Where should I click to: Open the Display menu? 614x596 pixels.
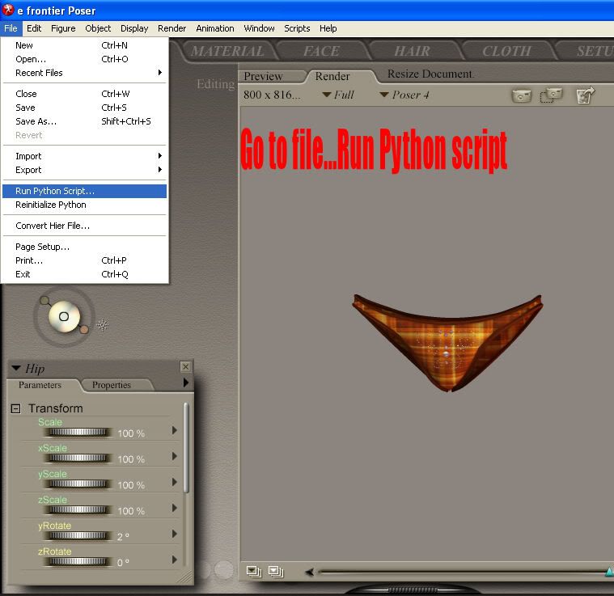[134, 28]
